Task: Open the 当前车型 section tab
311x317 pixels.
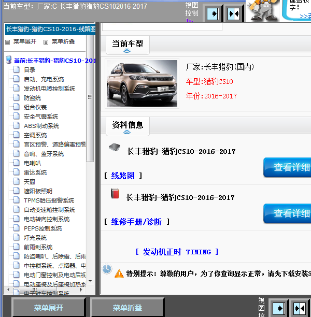Action: coord(128,45)
